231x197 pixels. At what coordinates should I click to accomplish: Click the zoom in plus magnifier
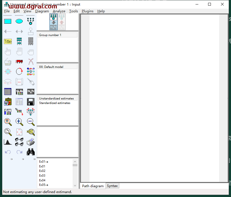click(x=19, y=122)
